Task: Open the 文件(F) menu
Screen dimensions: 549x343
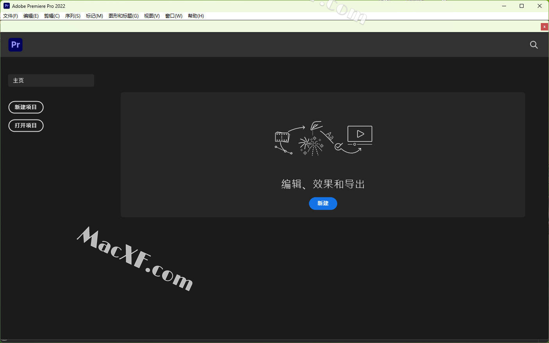Action: pyautogui.click(x=11, y=16)
